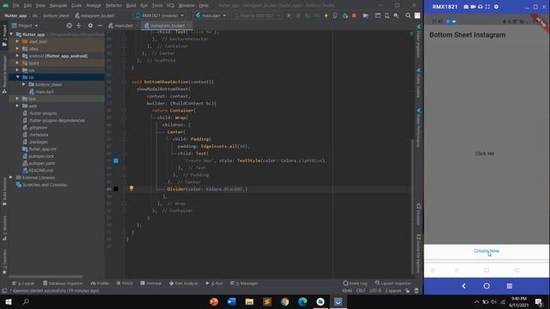Open the Navigate menu
Screen dimensions: 550x309
(58, 5)
